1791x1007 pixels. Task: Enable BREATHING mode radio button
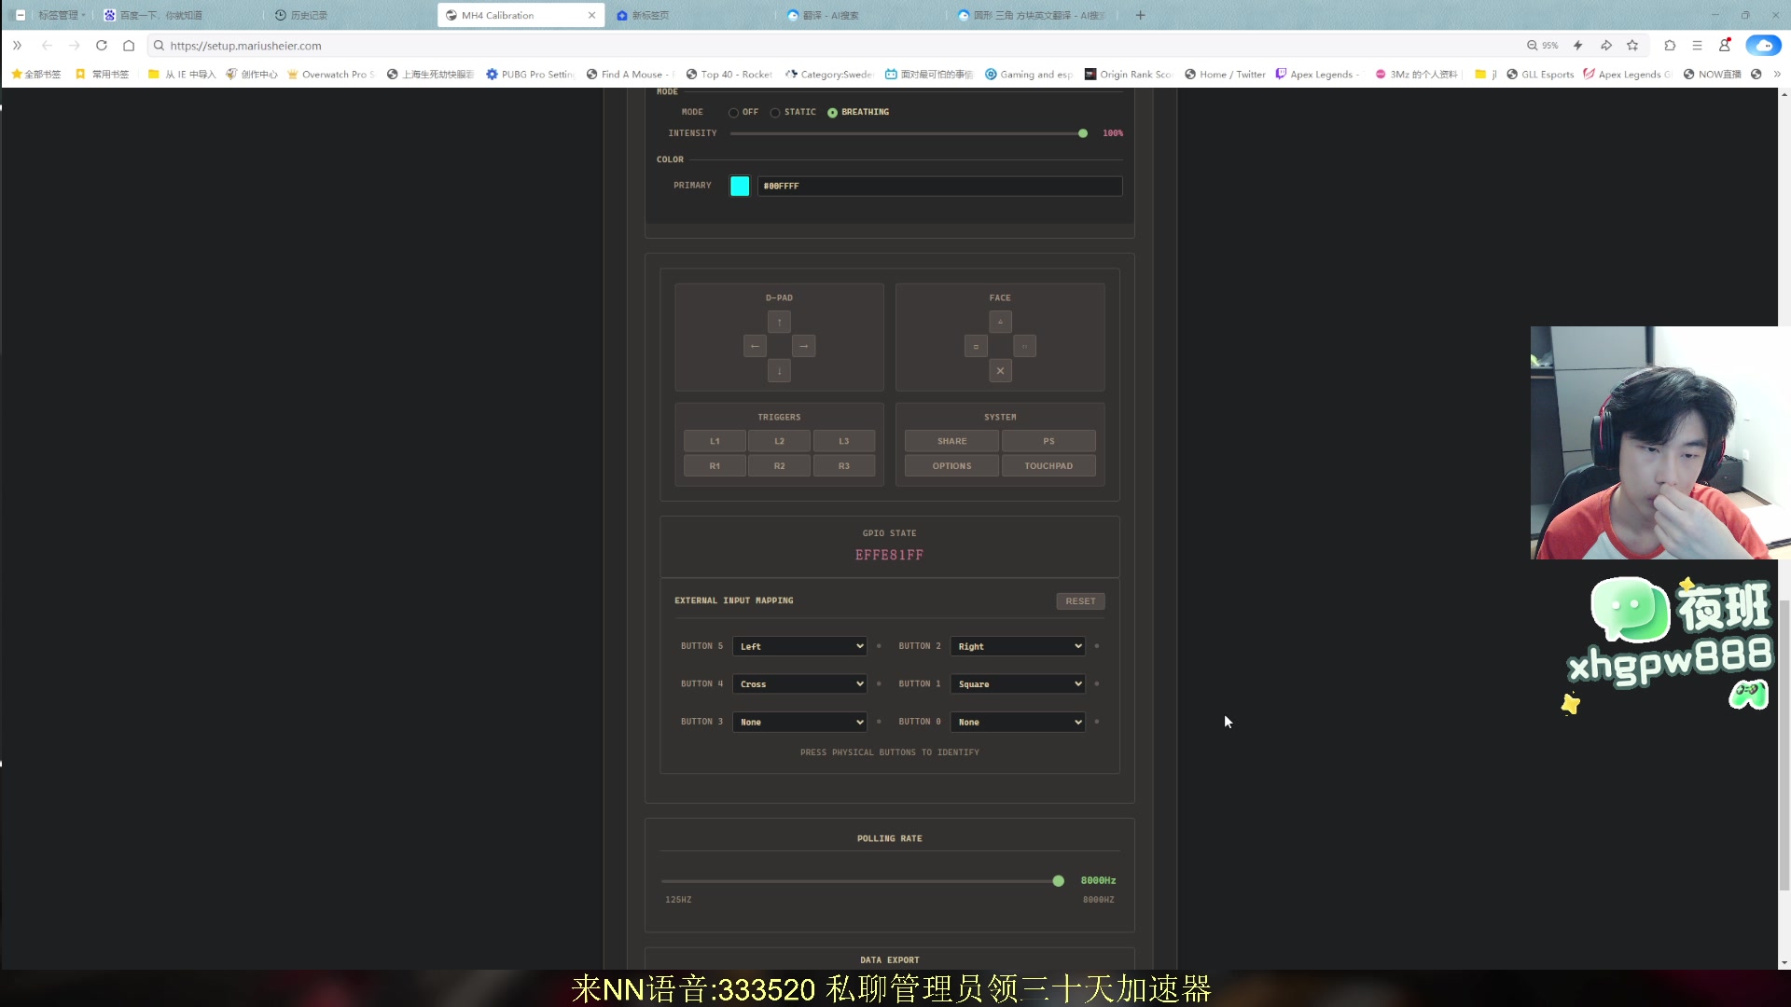(x=833, y=112)
